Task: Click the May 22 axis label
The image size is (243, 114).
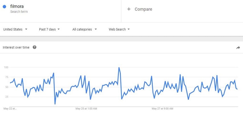Action: (10, 109)
